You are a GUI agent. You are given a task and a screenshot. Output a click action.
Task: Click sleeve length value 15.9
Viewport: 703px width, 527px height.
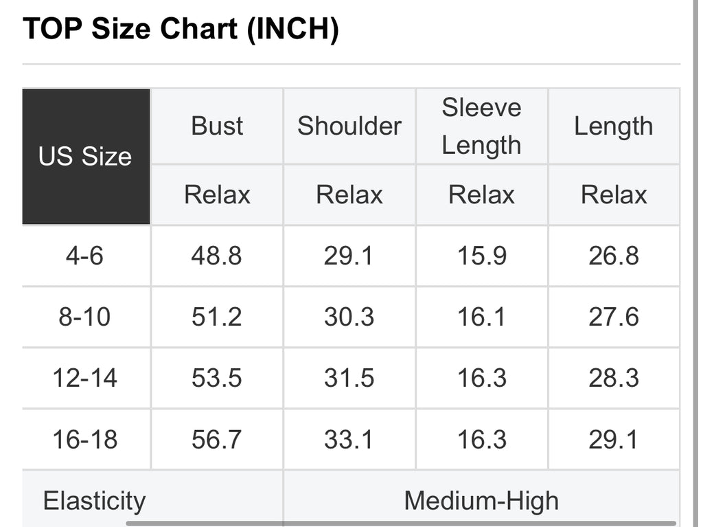pyautogui.click(x=481, y=256)
